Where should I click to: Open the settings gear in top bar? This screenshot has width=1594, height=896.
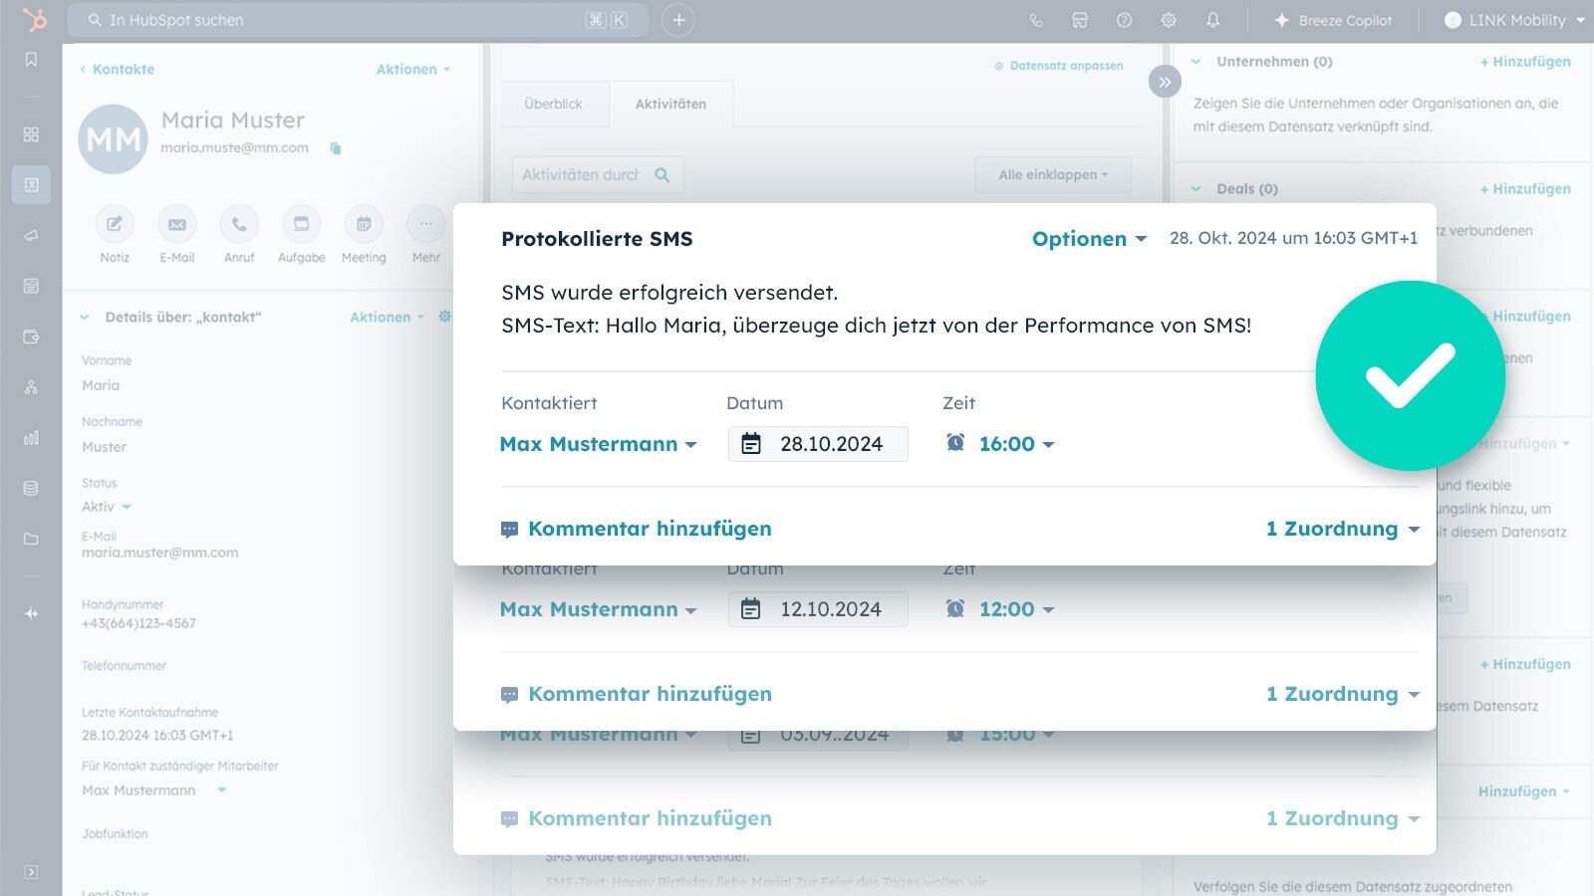(1169, 20)
